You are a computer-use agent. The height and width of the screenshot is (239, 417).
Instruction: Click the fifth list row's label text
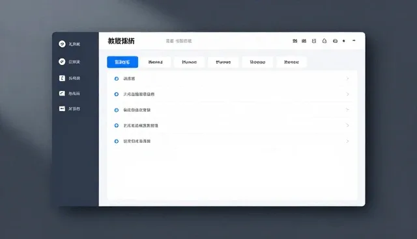pos(137,141)
